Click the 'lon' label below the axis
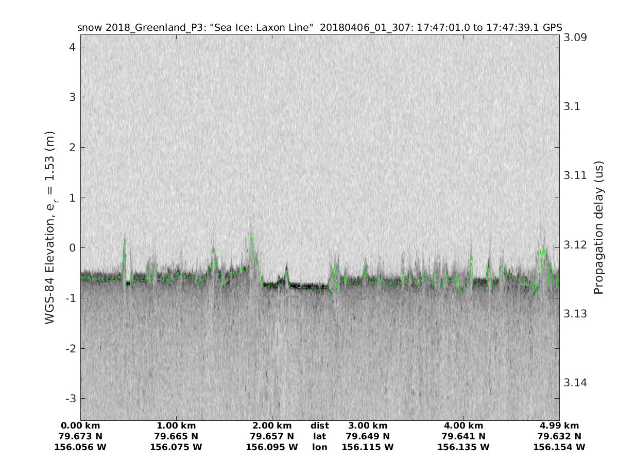The image size is (618, 463). coord(319,448)
